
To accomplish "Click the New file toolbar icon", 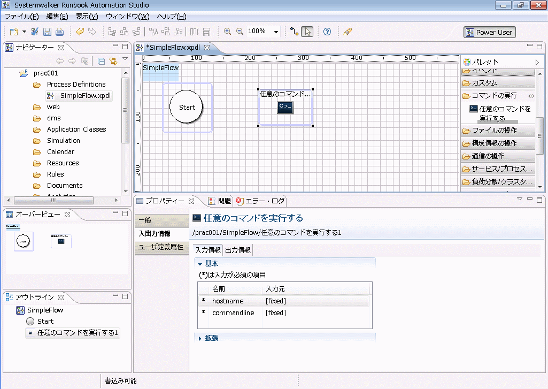I will pyautogui.click(x=14, y=32).
